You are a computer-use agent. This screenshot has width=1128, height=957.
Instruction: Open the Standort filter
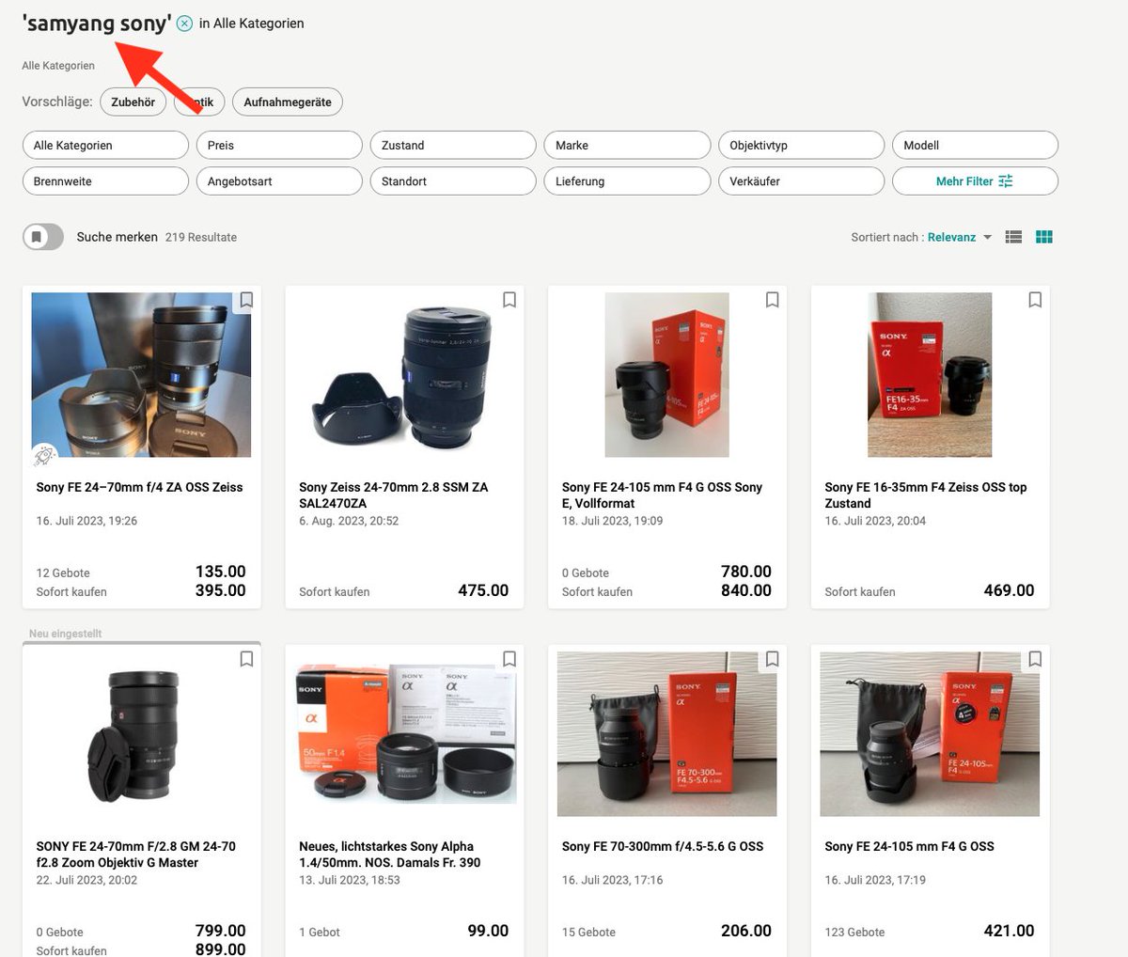(x=453, y=180)
